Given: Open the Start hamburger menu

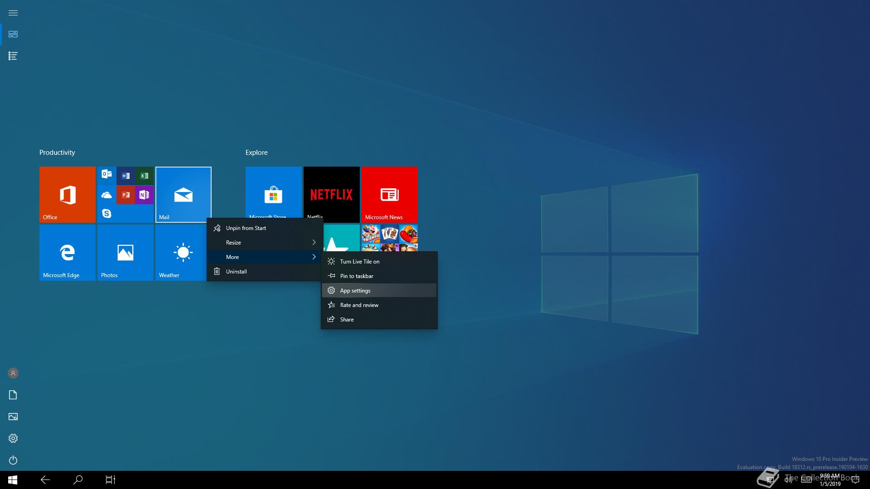Looking at the screenshot, I should [13, 13].
